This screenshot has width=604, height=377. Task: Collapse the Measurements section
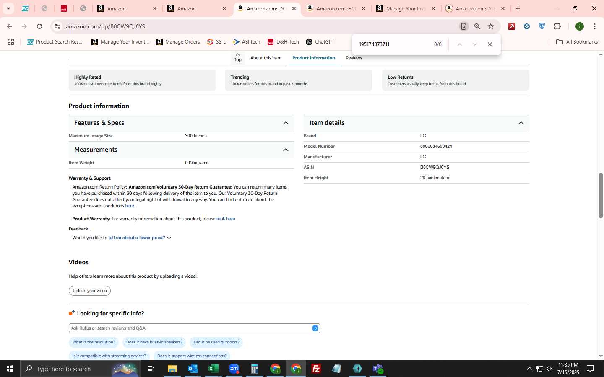286,150
